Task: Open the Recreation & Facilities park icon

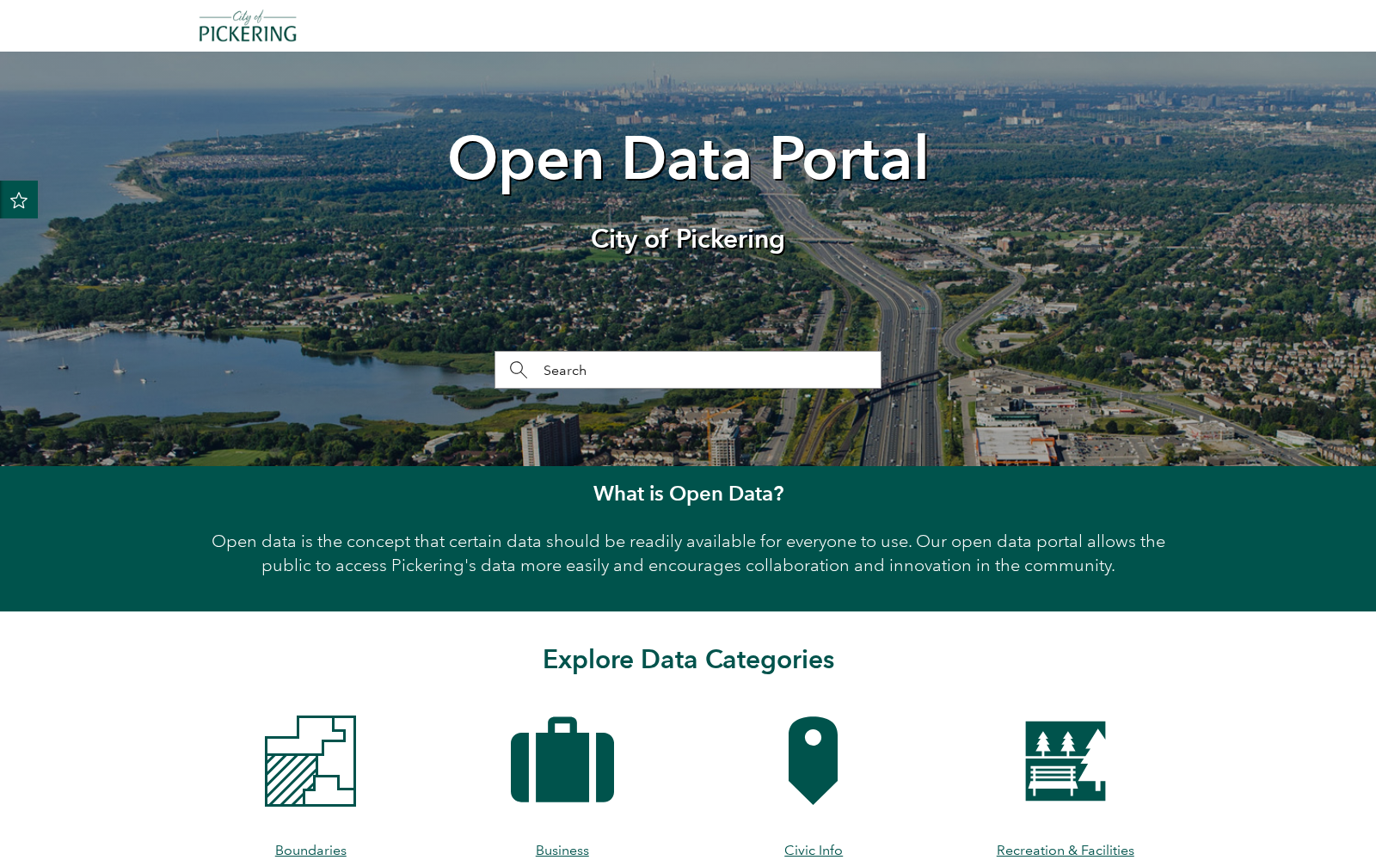Action: [1066, 761]
